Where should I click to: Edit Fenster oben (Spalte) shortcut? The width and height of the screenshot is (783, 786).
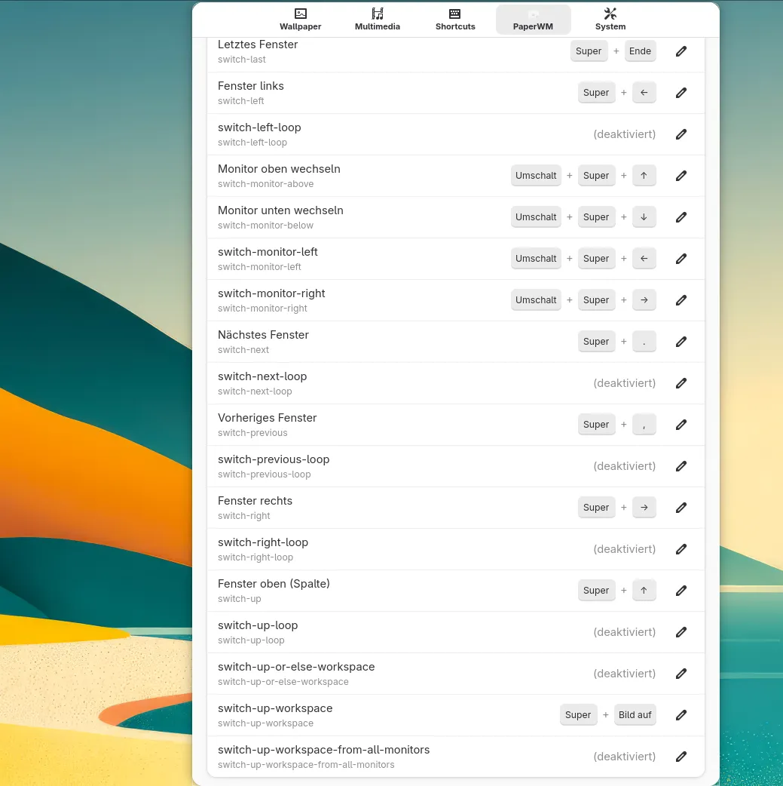point(681,591)
